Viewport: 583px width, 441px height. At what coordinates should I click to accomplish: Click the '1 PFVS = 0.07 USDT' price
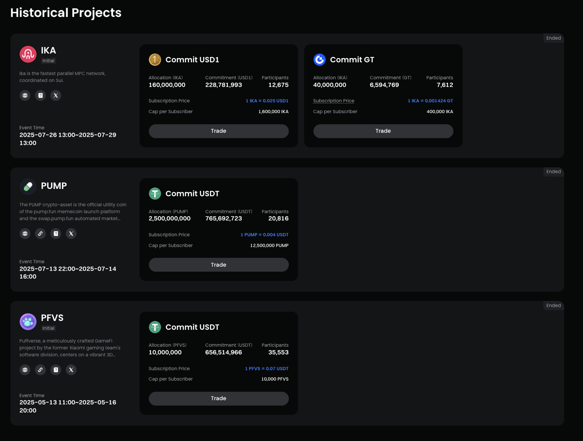[267, 369]
